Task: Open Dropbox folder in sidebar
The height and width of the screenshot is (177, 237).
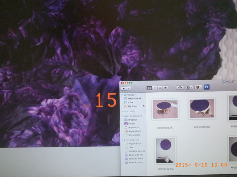Action: point(131,120)
